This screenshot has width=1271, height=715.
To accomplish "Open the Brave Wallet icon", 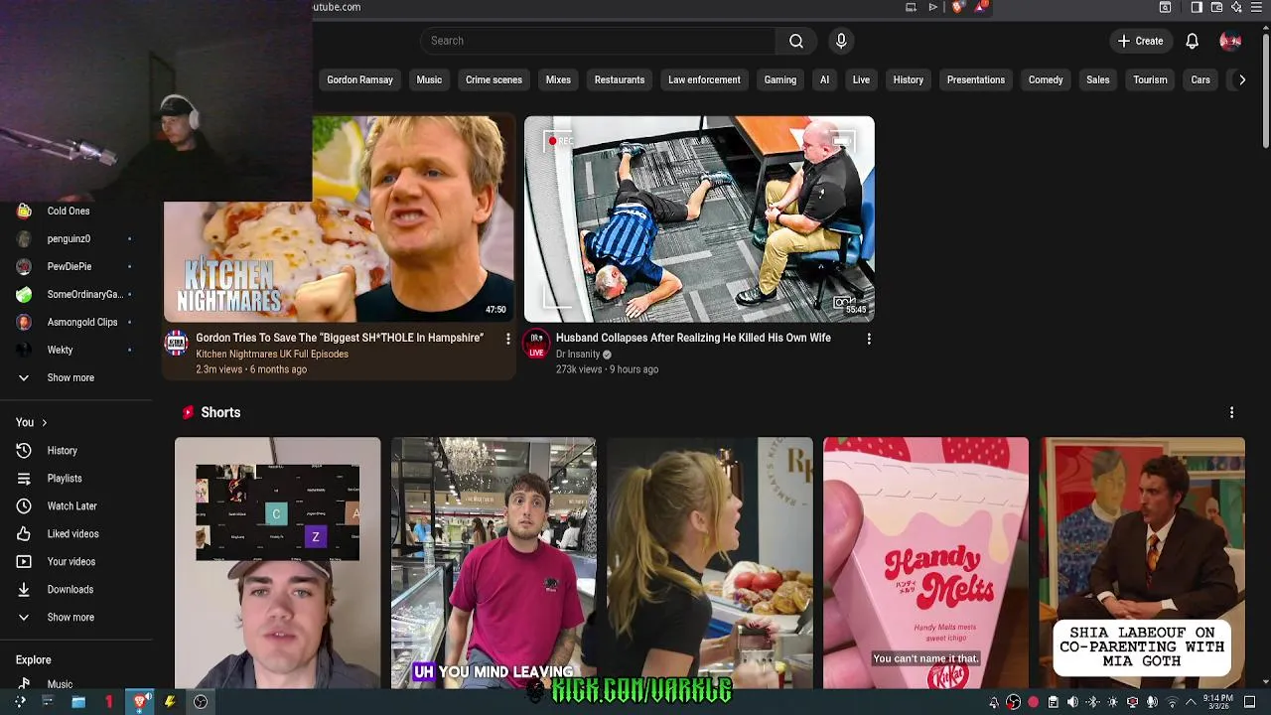I will pyautogui.click(x=1216, y=7).
